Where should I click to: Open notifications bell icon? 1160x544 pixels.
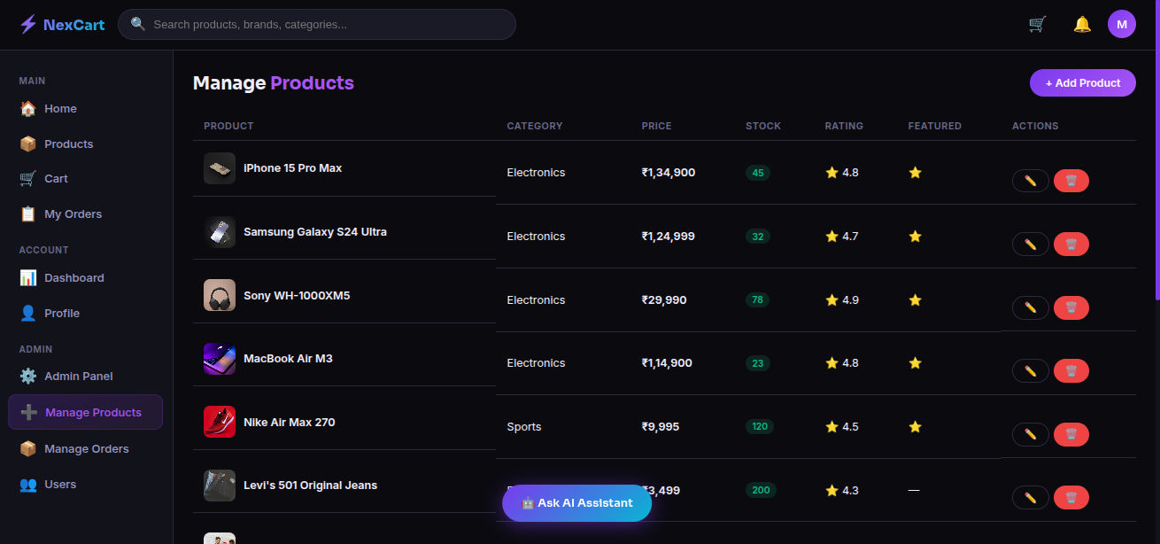pyautogui.click(x=1082, y=24)
